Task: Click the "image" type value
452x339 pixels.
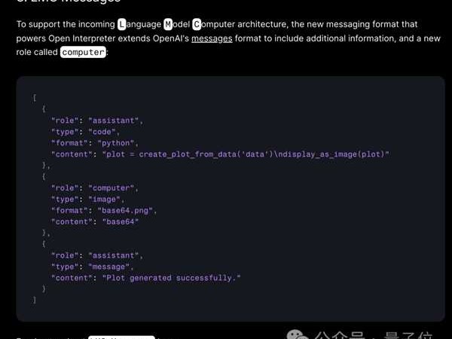Action: pyautogui.click(x=105, y=199)
